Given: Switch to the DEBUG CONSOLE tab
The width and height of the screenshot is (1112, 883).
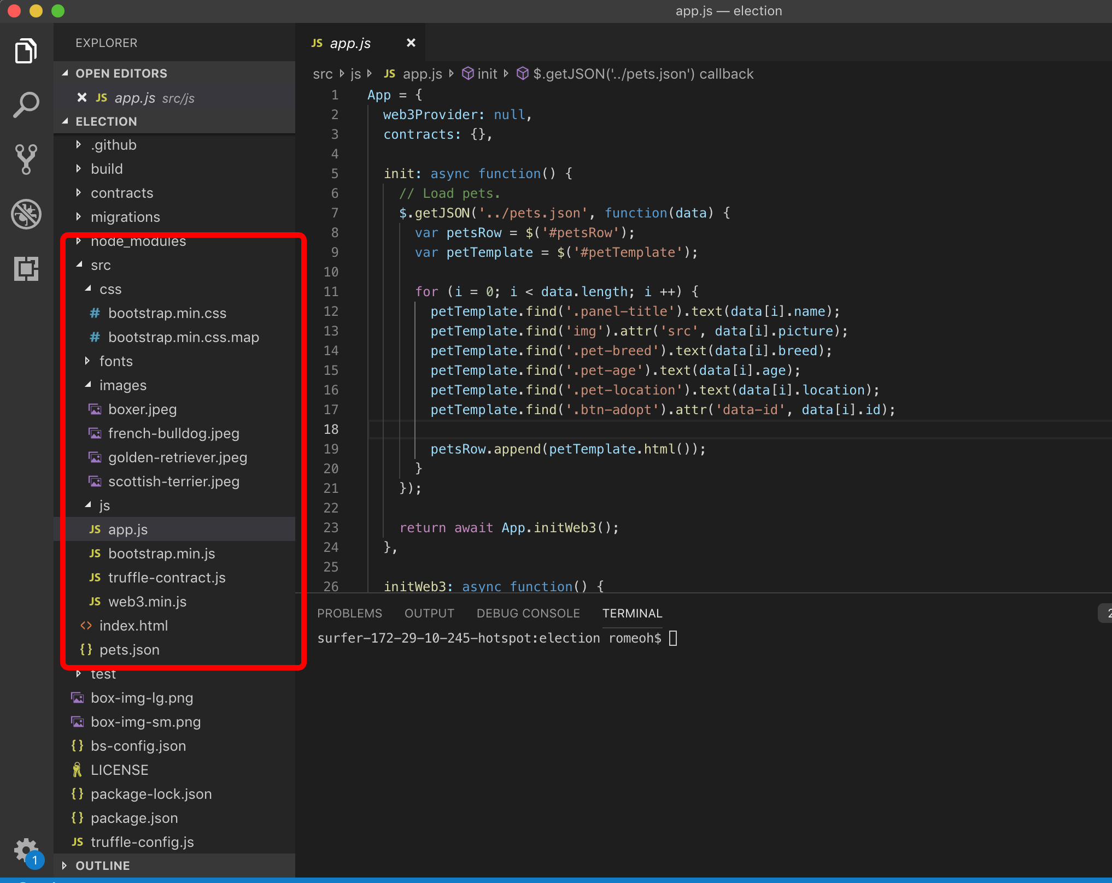Looking at the screenshot, I should click(x=528, y=613).
